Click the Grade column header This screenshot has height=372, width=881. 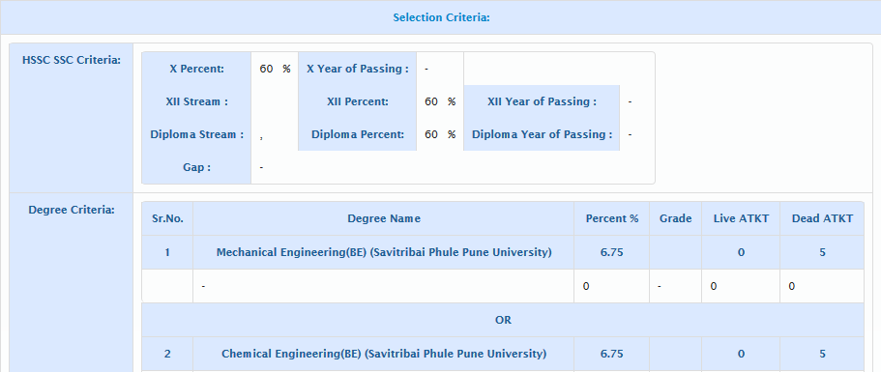(x=675, y=218)
